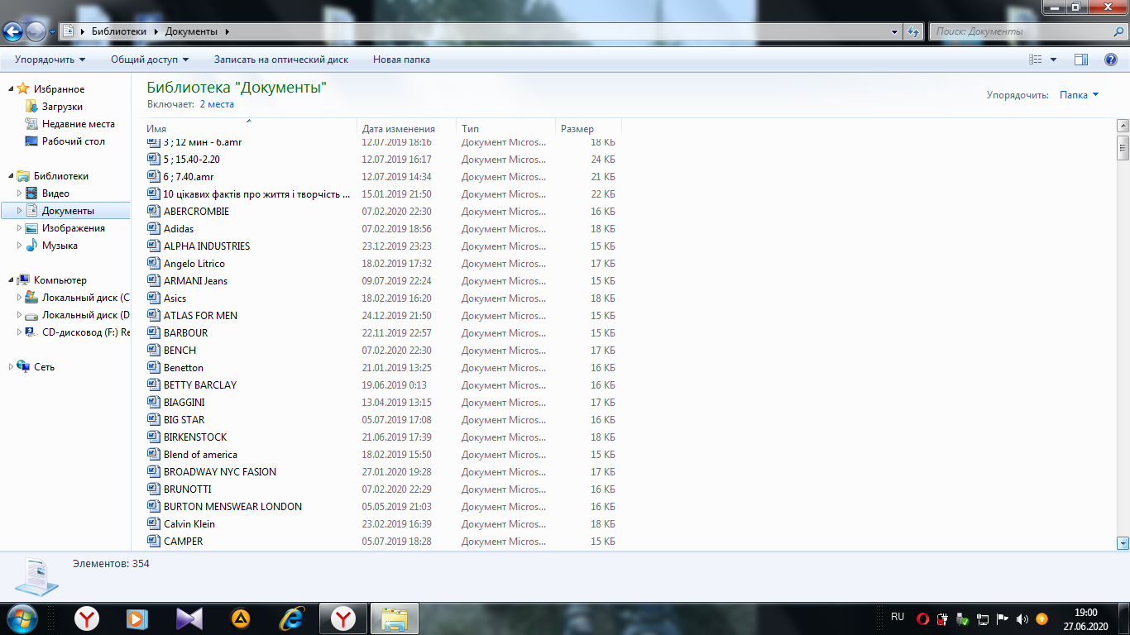
Task: Select the file 'ARMANI Jeans'
Action: [195, 280]
